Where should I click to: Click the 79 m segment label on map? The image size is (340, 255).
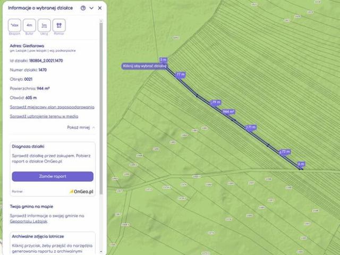(x=216, y=101)
